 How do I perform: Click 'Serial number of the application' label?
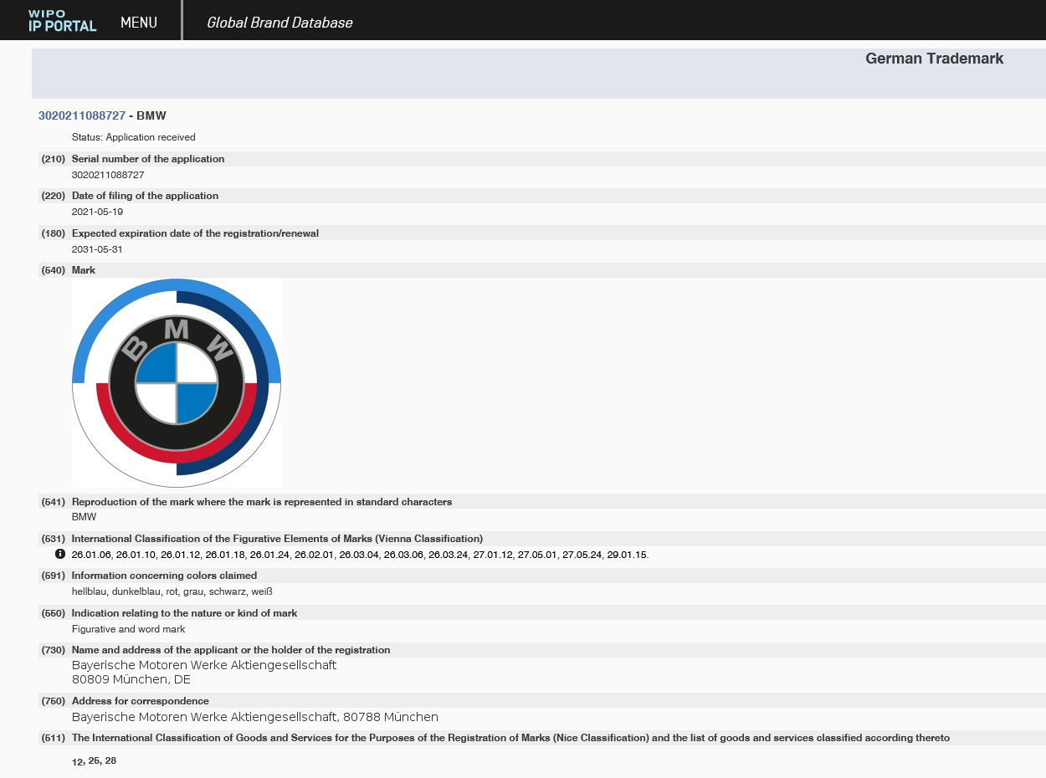(148, 159)
